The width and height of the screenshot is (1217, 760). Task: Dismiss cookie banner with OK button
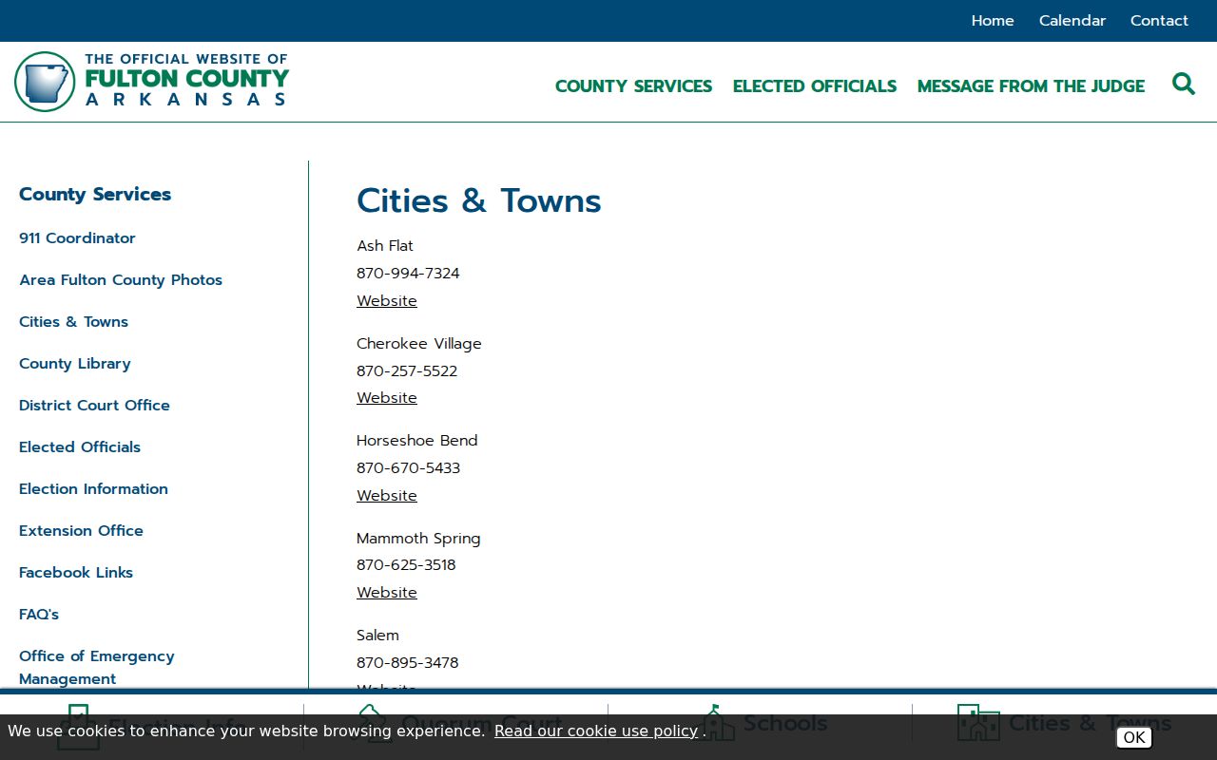(x=1134, y=737)
